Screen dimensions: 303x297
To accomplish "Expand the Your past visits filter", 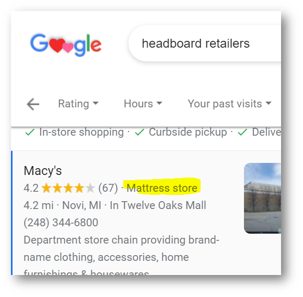I will pos(229,104).
